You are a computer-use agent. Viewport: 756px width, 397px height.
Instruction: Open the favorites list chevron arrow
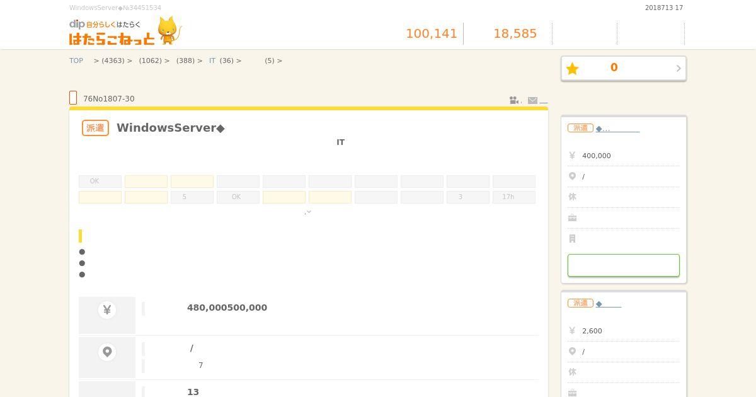tap(679, 68)
